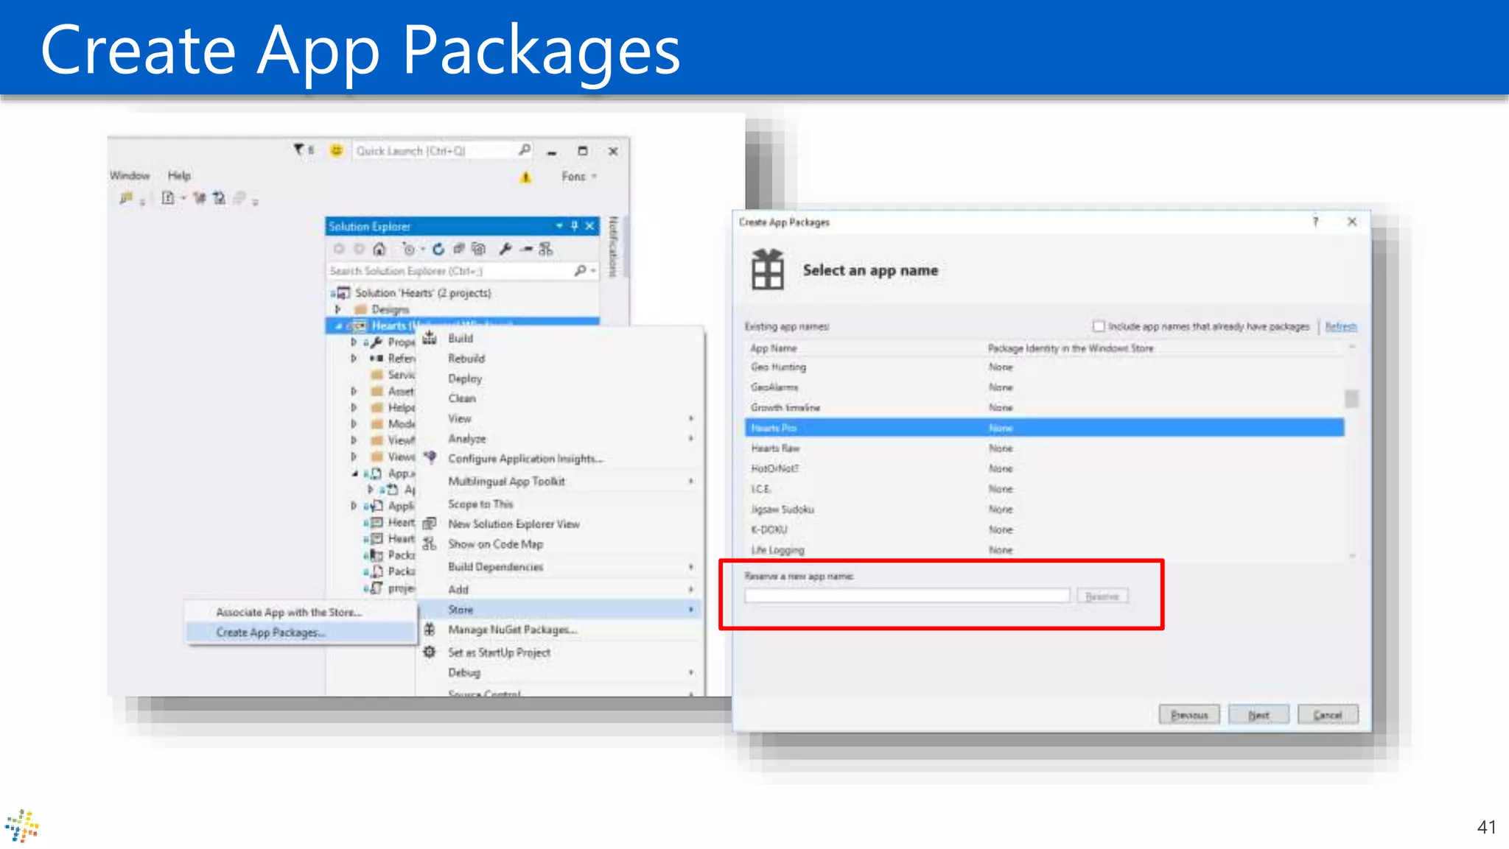Select Hearts Pro in the app name list

[x=1044, y=428]
